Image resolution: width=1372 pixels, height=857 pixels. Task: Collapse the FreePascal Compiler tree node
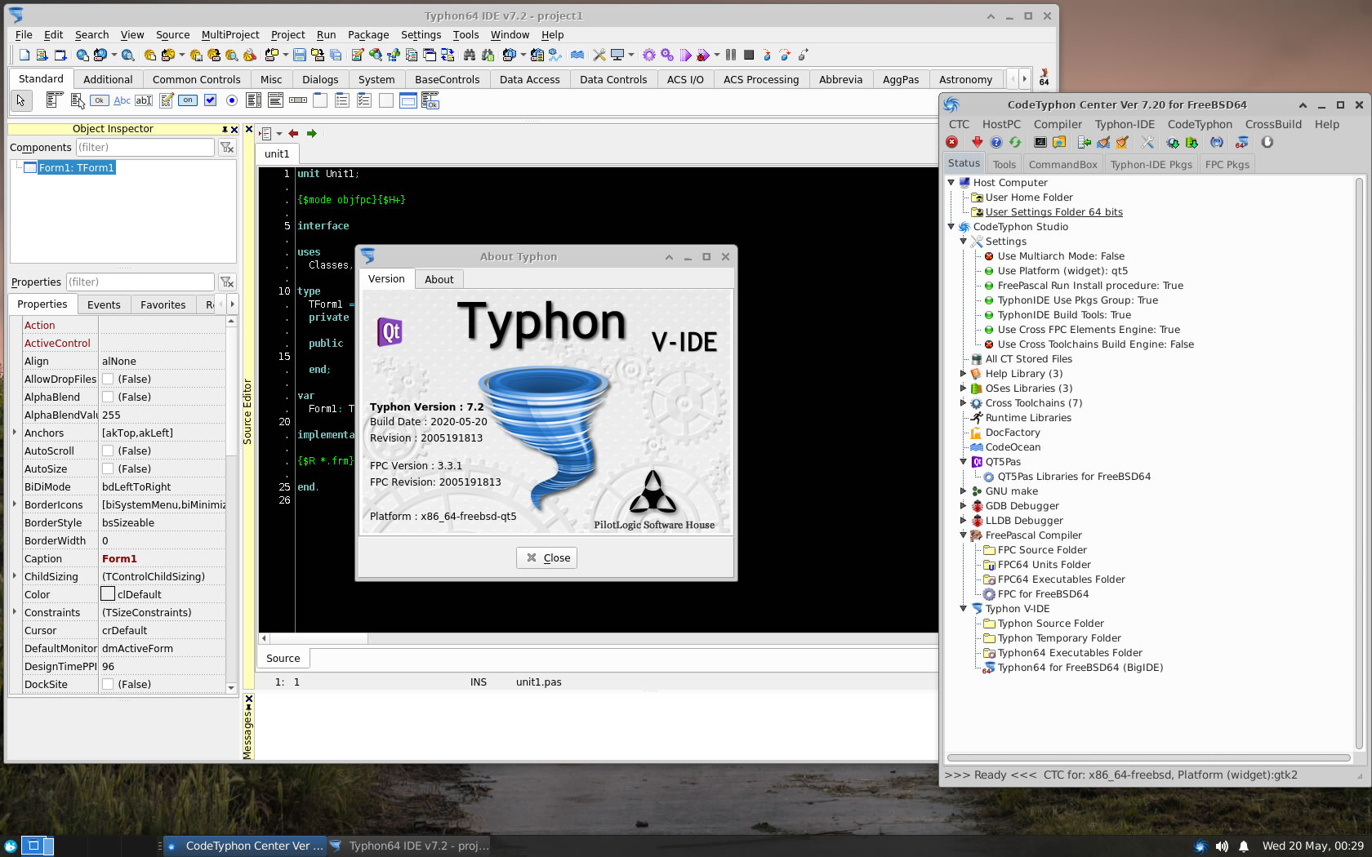(x=963, y=535)
